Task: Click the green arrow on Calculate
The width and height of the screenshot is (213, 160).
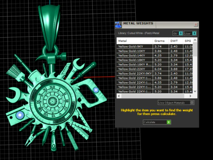Action: pos(169,122)
